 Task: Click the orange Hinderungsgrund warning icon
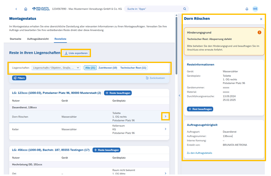pyautogui.click(x=259, y=32)
